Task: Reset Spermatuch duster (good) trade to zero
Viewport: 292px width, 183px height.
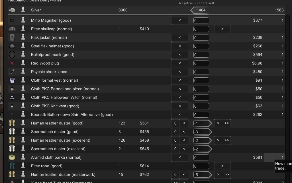Action: [x=175, y=132]
